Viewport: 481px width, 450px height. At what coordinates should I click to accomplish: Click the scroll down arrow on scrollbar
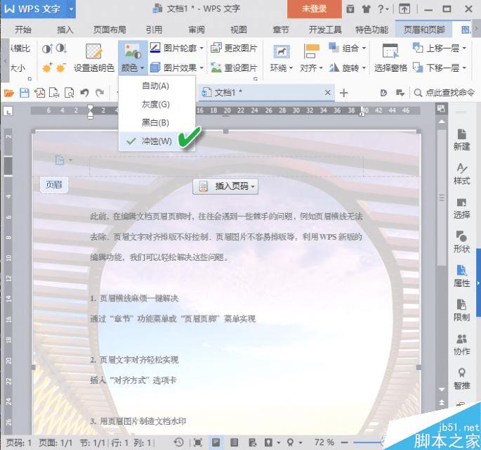442,390
